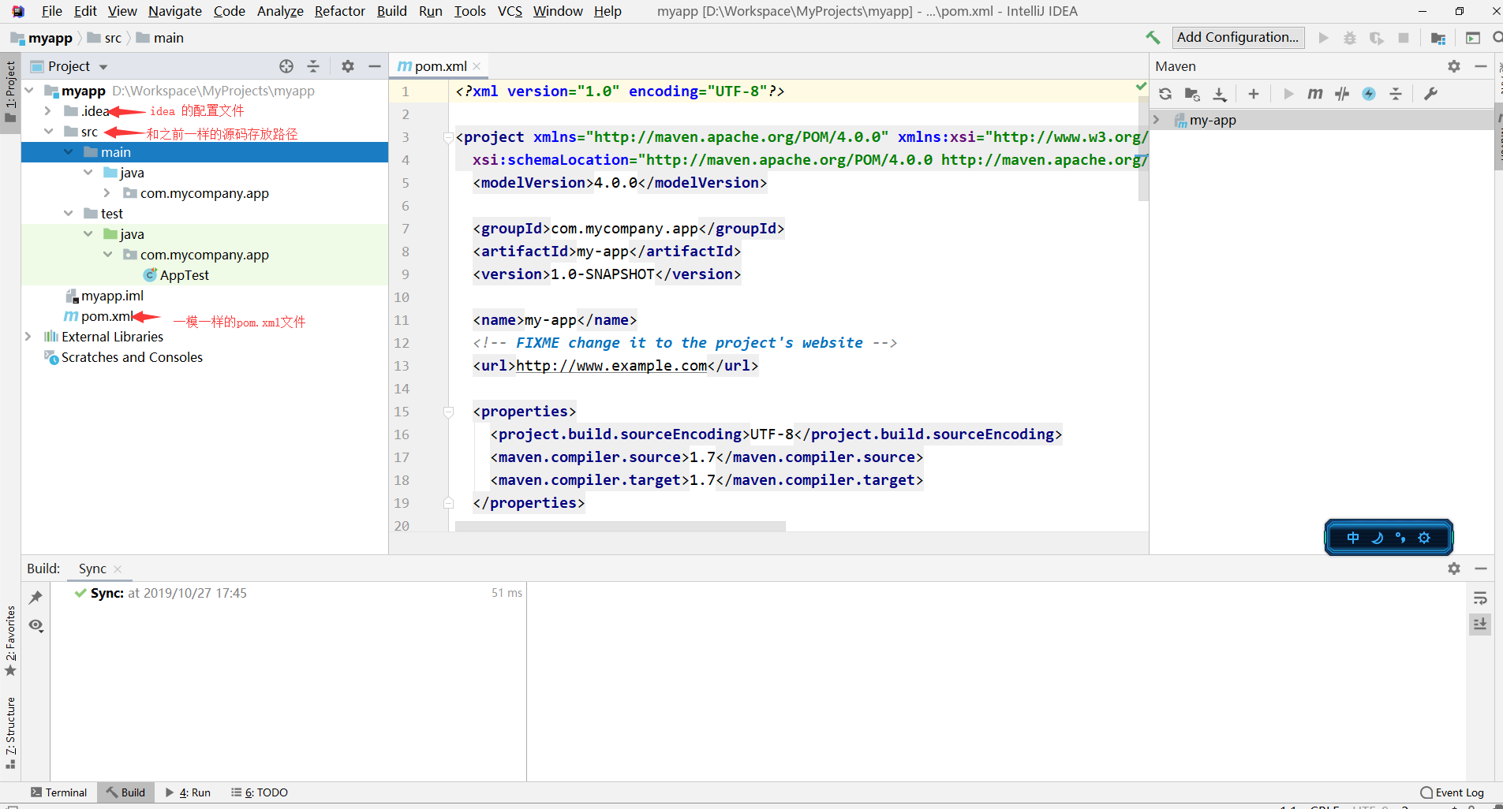The width and height of the screenshot is (1503, 809).
Task: Expand my-app node in Maven panel
Action: [x=1157, y=120]
